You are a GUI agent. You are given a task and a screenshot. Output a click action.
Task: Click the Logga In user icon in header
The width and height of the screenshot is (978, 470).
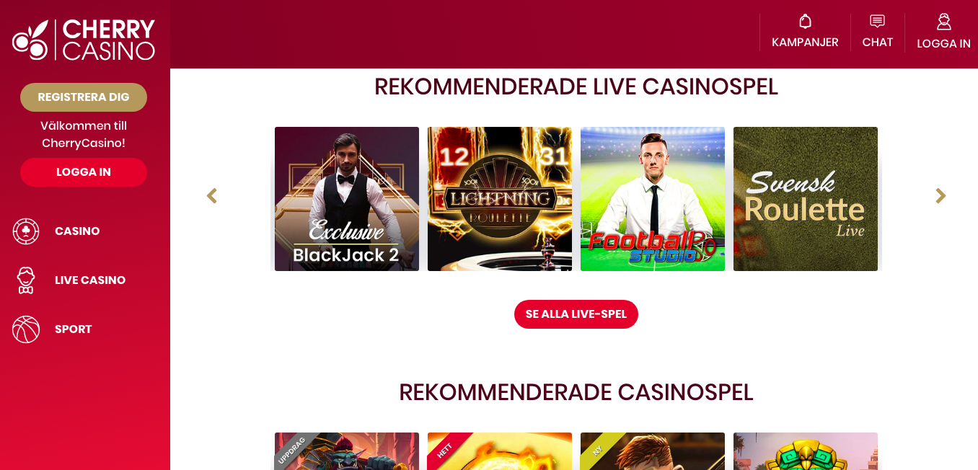[943, 22]
